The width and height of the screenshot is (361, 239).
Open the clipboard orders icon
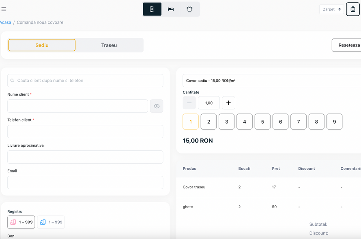click(353, 9)
